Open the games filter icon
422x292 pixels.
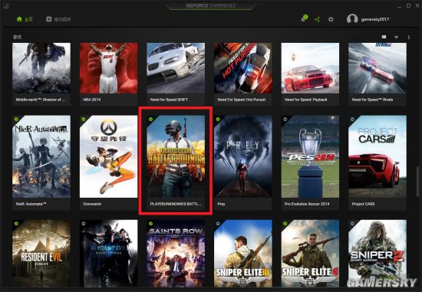pos(396,37)
